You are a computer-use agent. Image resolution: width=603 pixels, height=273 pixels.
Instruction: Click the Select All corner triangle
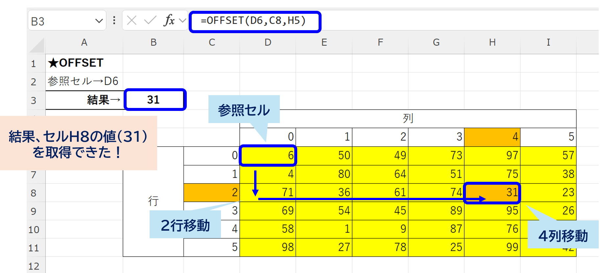(x=37, y=46)
